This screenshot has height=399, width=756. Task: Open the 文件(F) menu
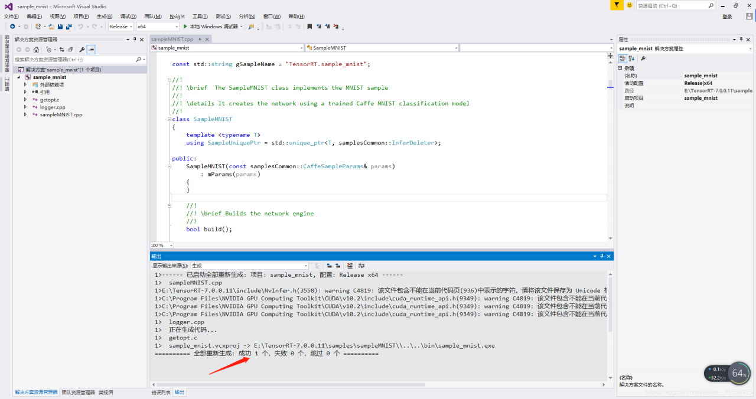point(12,17)
